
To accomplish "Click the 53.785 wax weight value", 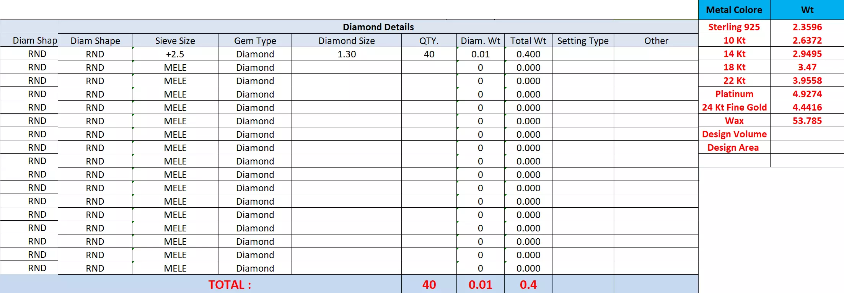I will [x=807, y=120].
